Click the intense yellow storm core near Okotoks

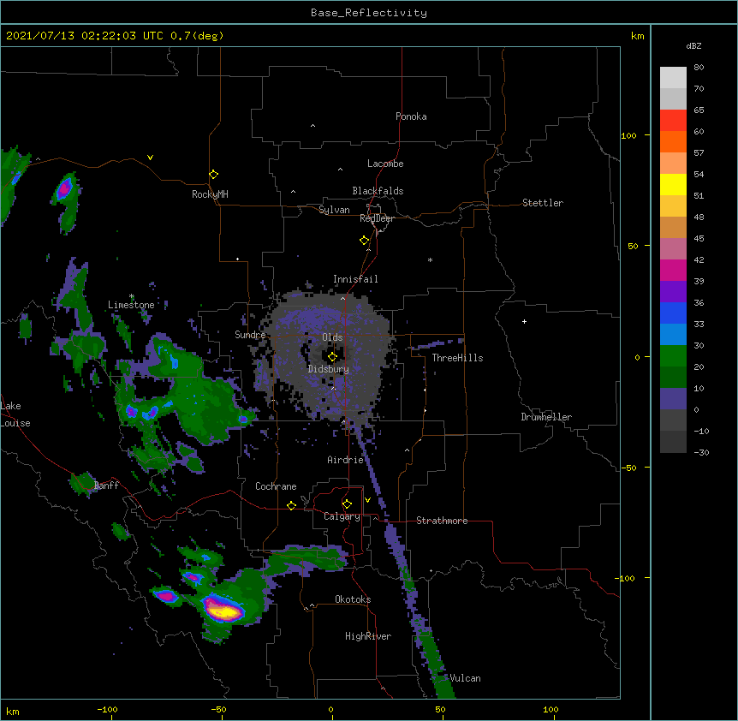click(x=225, y=611)
